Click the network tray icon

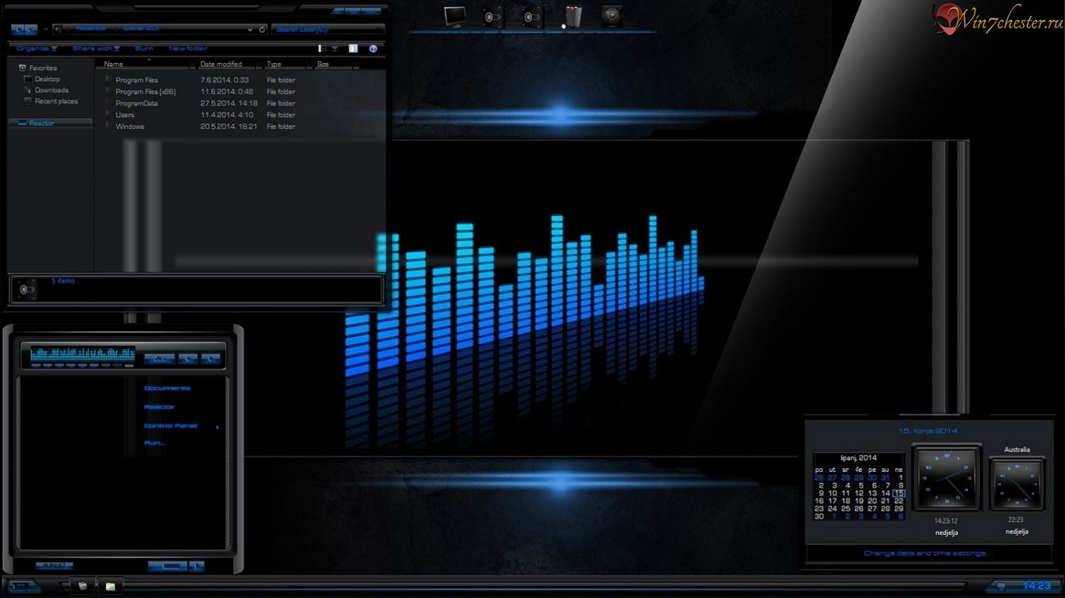1001,586
